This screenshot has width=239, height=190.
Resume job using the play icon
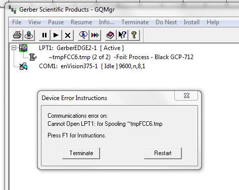[x=56, y=35]
